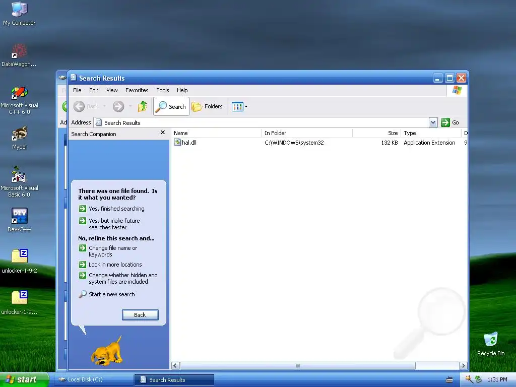Click the C:\WINDOWS\system32 folder cell
The image size is (516, 387).
294,143
